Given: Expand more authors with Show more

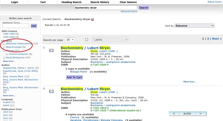Looking at the screenshot, I should (x=9, y=96).
